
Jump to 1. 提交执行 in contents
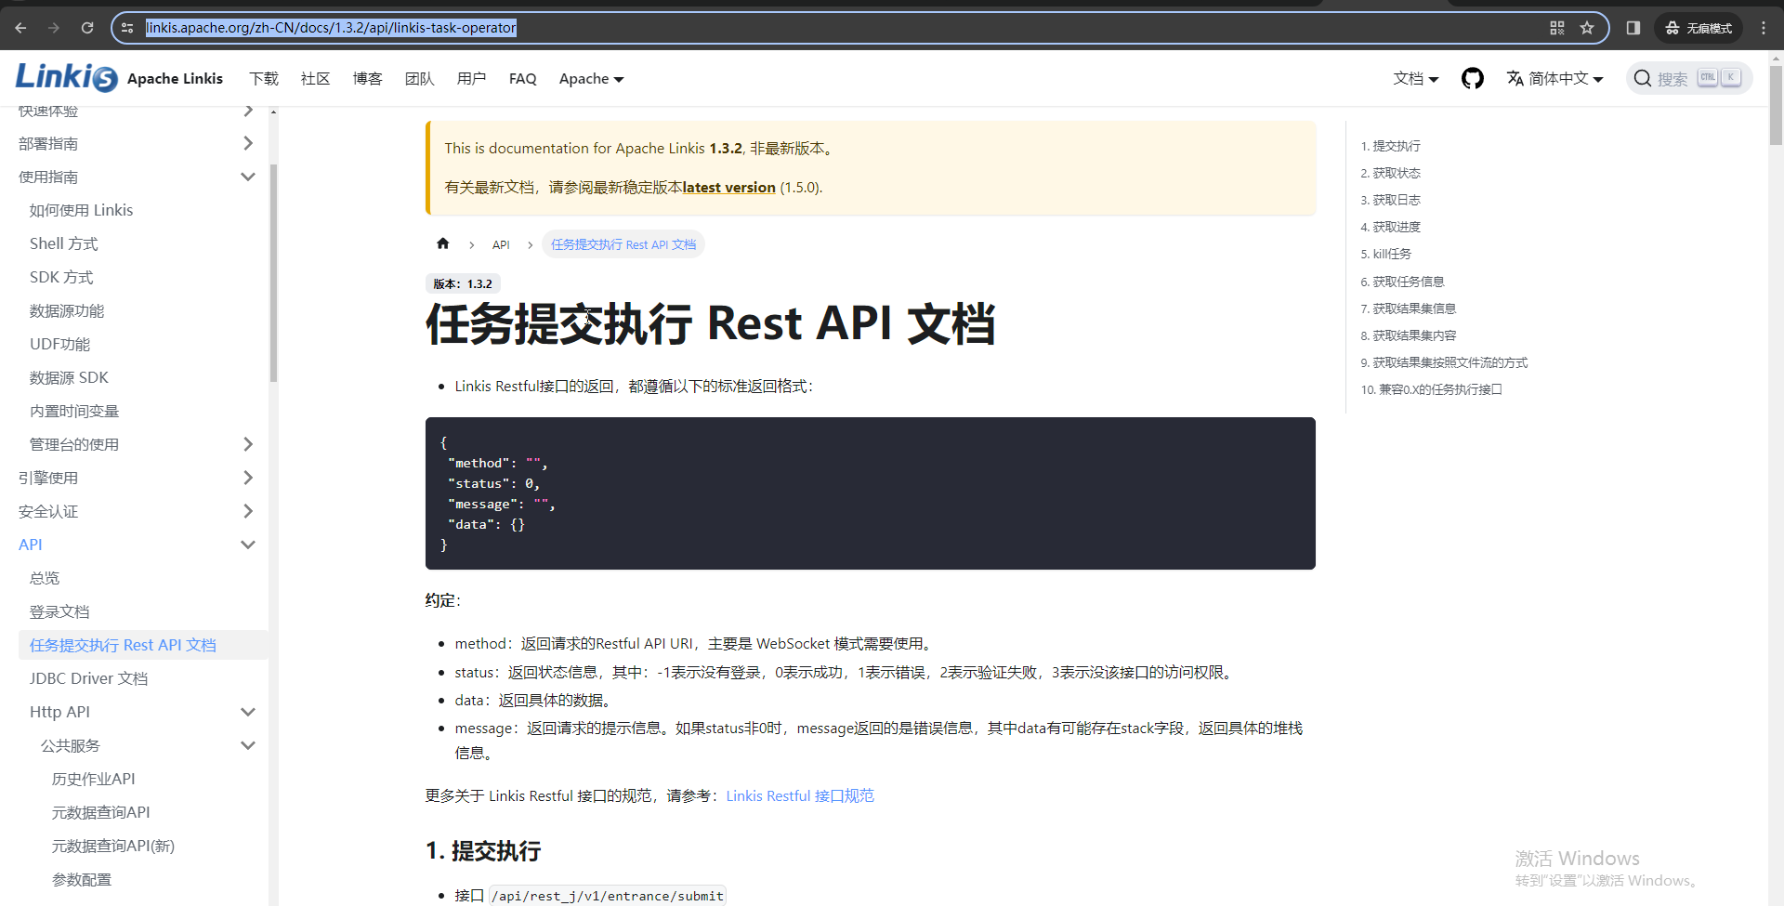1391,146
